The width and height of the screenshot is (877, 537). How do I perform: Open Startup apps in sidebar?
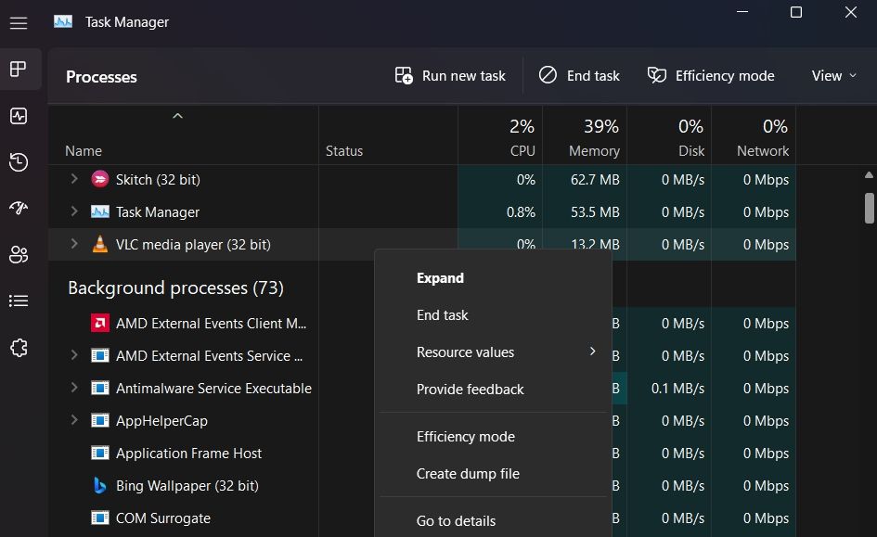tap(19, 209)
